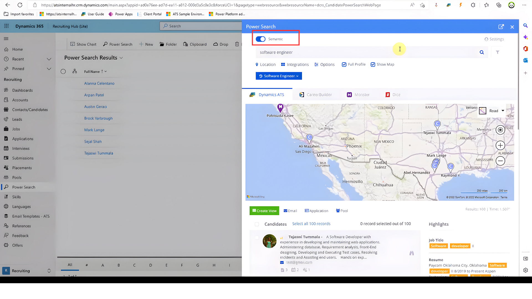
Task: Open search Options
Action: [324, 65]
